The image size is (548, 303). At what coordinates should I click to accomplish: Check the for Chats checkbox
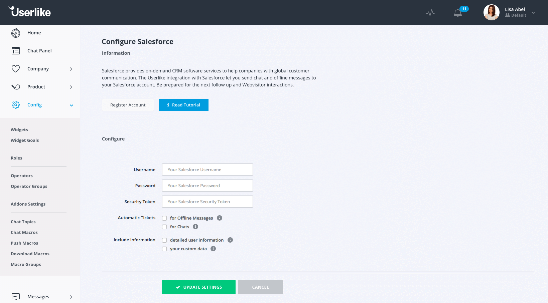pos(164,227)
